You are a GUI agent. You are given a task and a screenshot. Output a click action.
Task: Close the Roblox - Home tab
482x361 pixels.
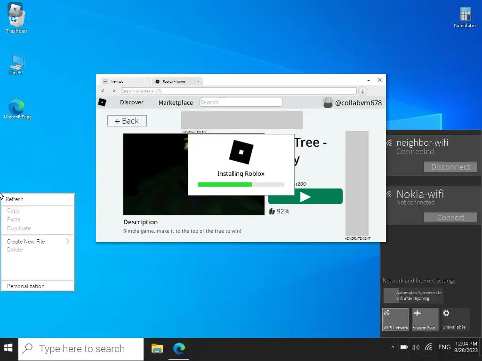point(198,82)
